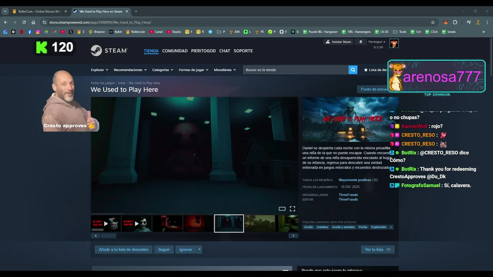Enter fullscreen on the media viewer
Screen dimensions: 493x277
click(x=292, y=209)
